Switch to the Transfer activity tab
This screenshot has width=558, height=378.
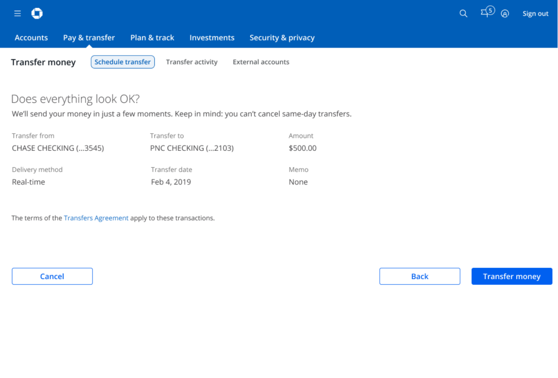click(192, 62)
